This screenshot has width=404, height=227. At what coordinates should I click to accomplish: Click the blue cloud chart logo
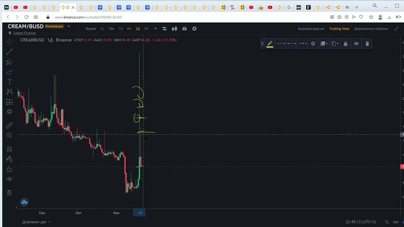coord(25,202)
